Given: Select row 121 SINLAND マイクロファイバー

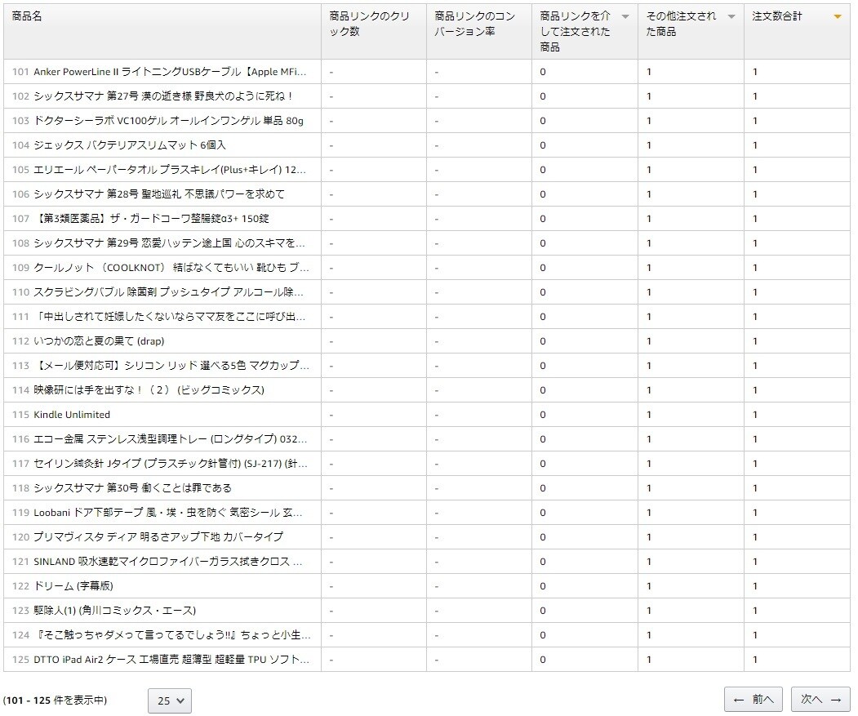Looking at the screenshot, I should tap(427, 562).
